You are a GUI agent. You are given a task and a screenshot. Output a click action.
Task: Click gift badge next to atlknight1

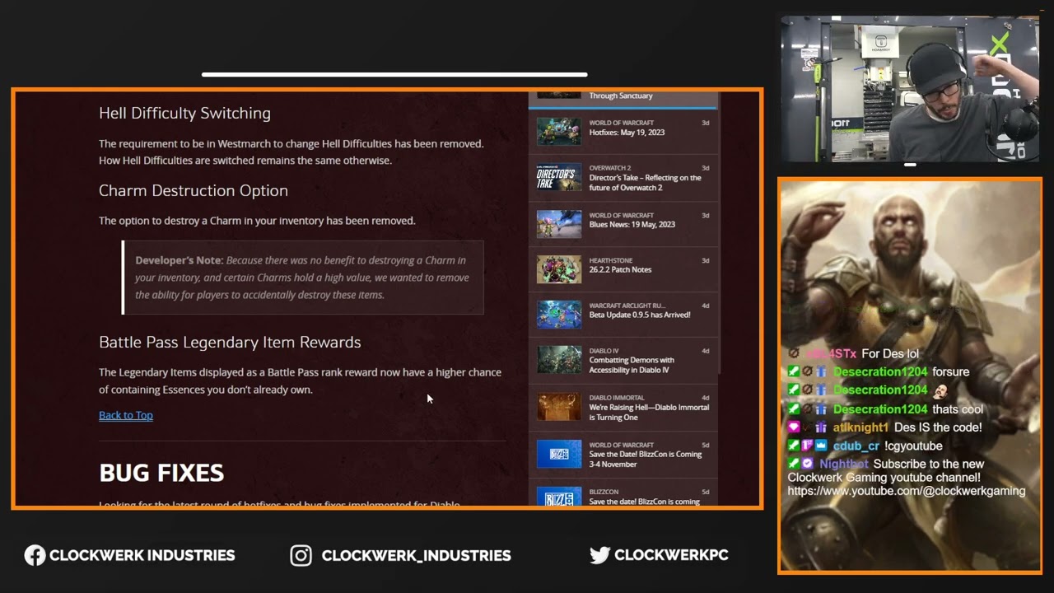point(821,427)
